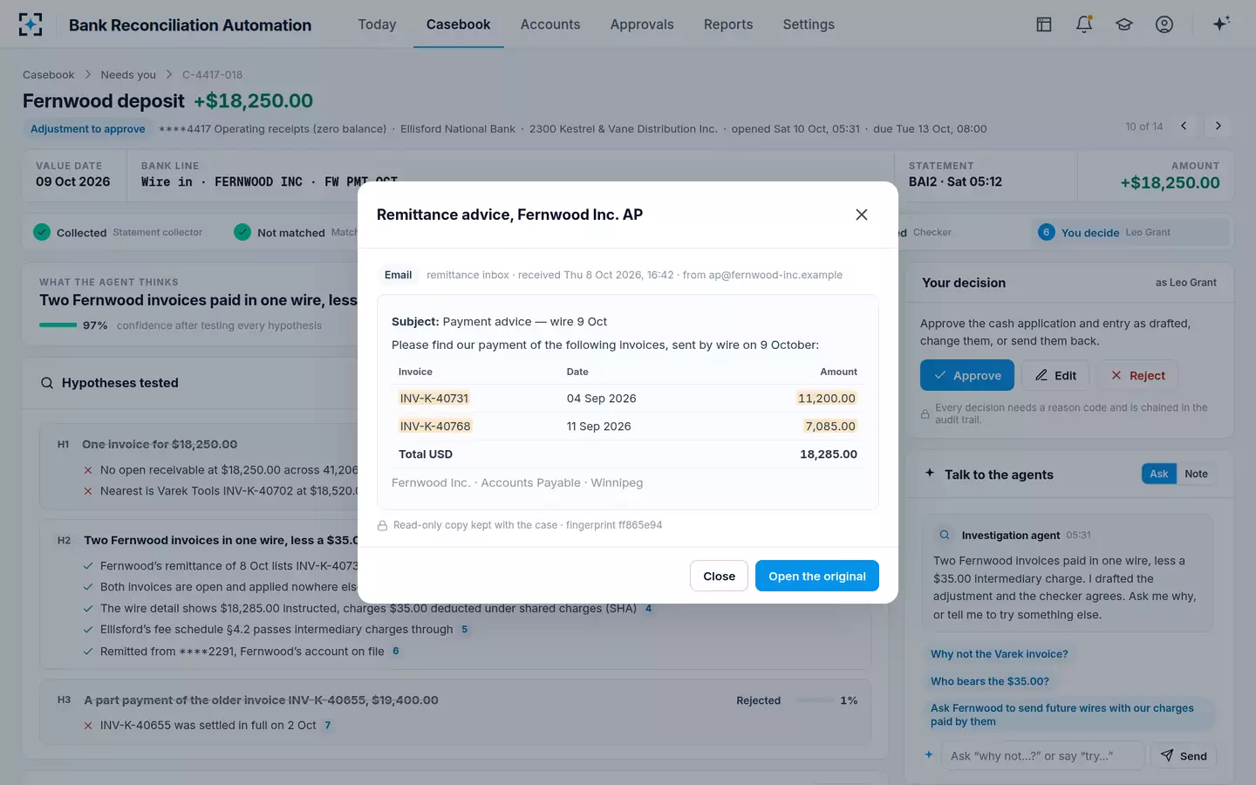Click the ask why not input field
Image resolution: width=1256 pixels, height=785 pixels.
click(x=1042, y=755)
